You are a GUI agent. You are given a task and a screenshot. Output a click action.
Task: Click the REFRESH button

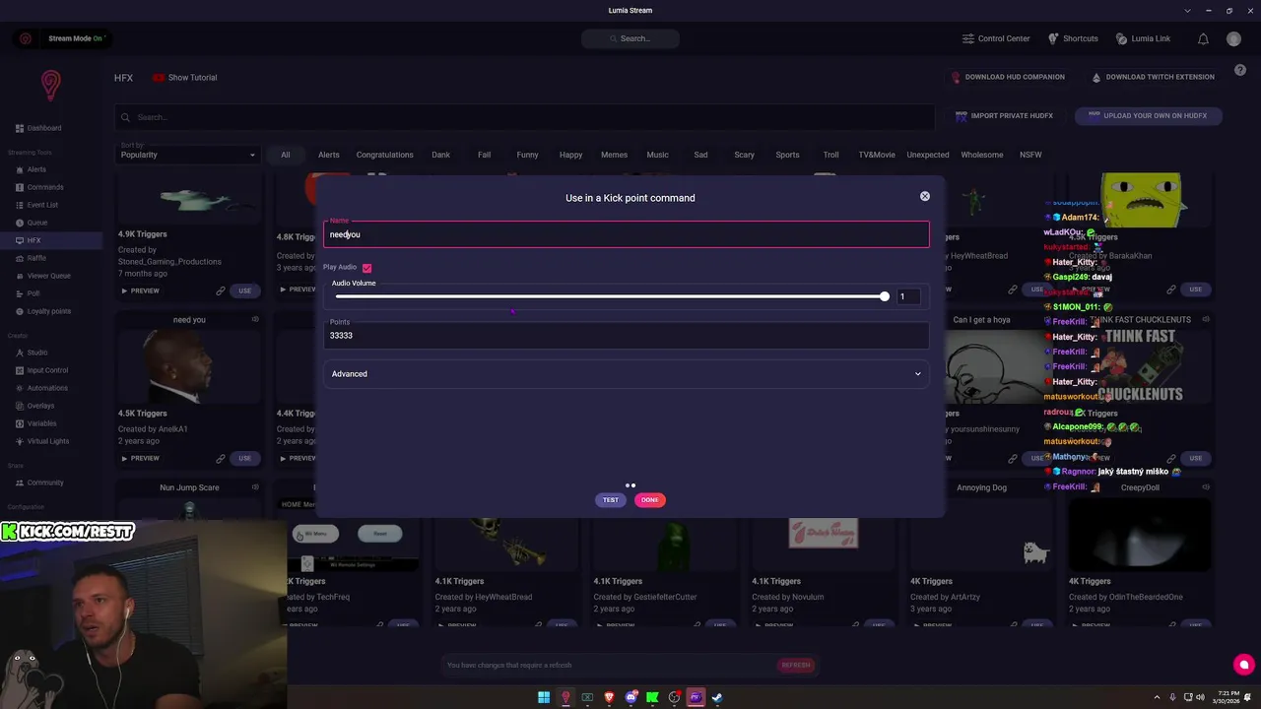(796, 665)
